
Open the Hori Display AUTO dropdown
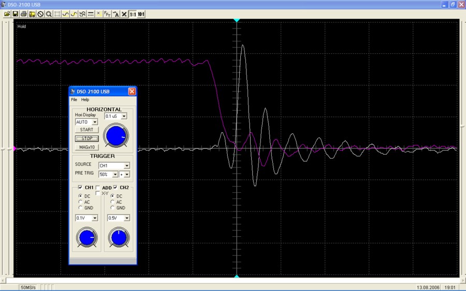click(x=95, y=122)
